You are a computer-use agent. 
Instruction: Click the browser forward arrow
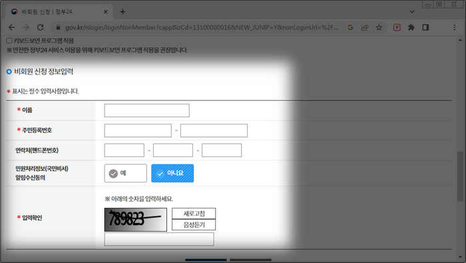(26, 28)
